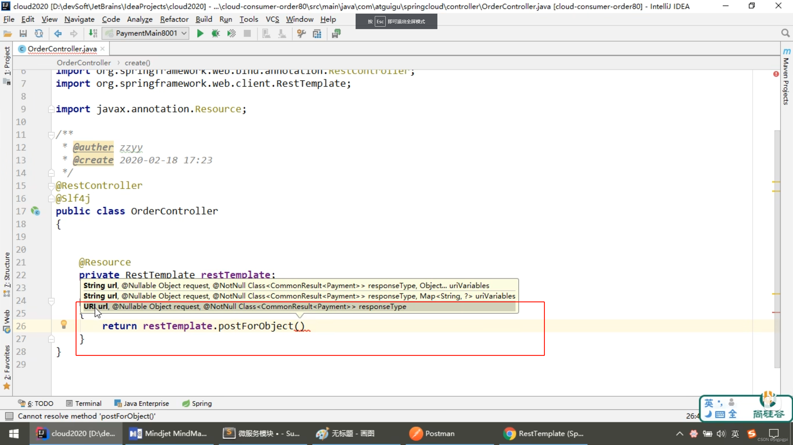Run PaymentMain8001 with the green play icon

point(200,33)
